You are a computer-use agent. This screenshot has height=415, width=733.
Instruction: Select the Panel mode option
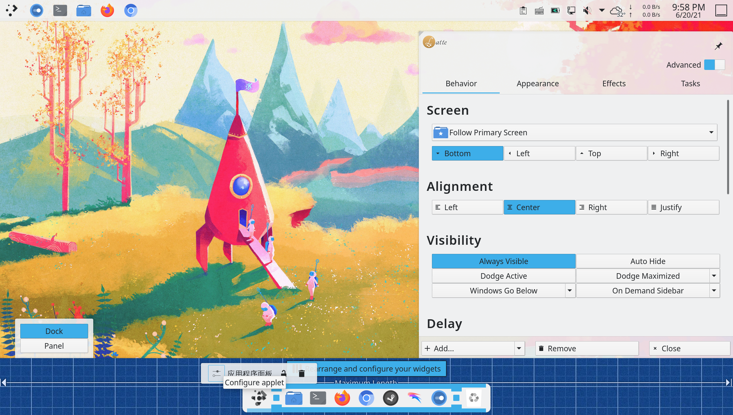pyautogui.click(x=54, y=346)
